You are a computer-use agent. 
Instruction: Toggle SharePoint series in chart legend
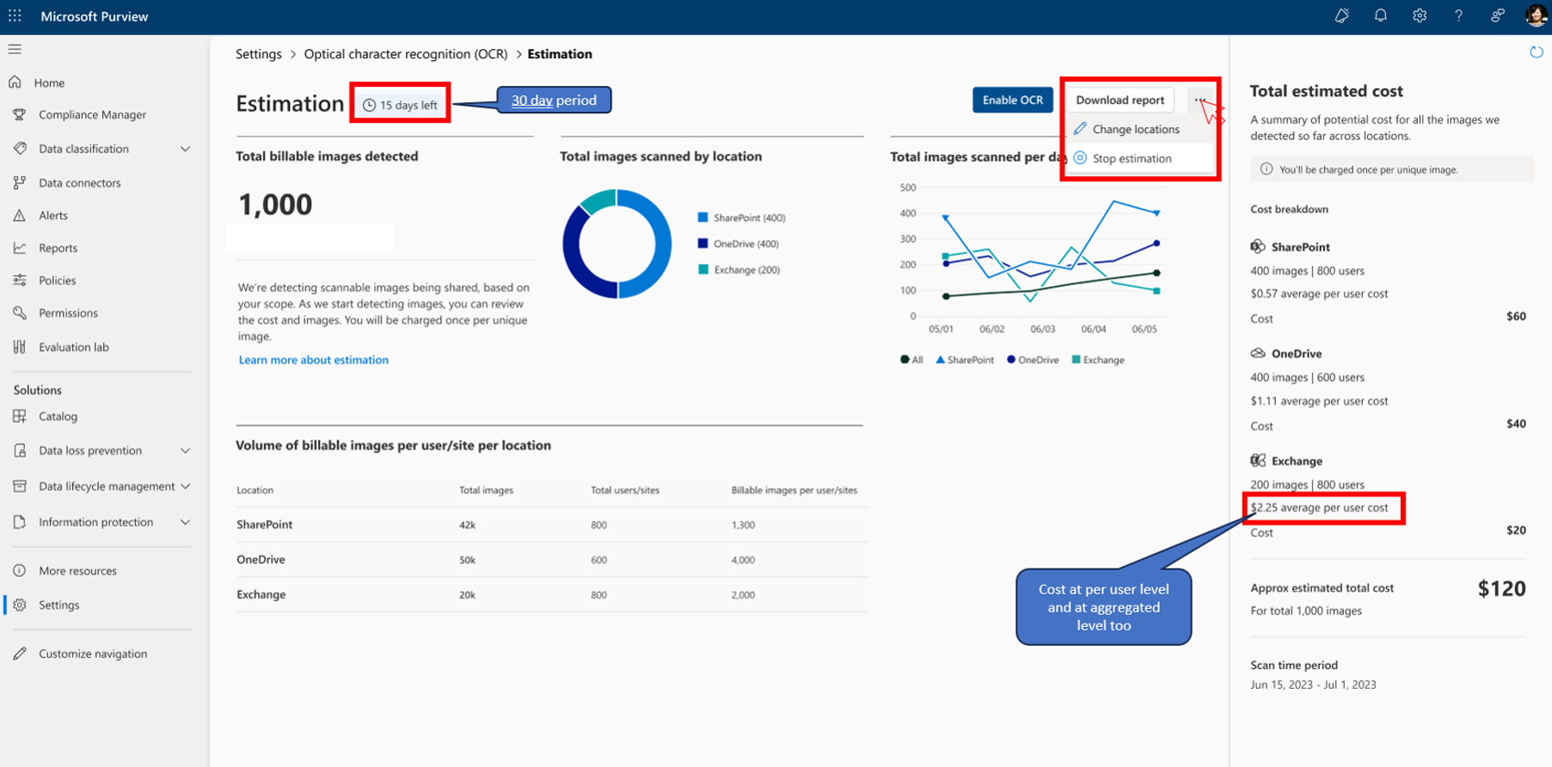click(x=965, y=360)
